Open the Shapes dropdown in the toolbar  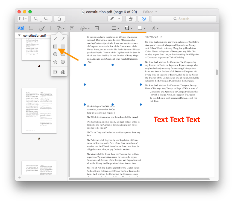coord(60,28)
